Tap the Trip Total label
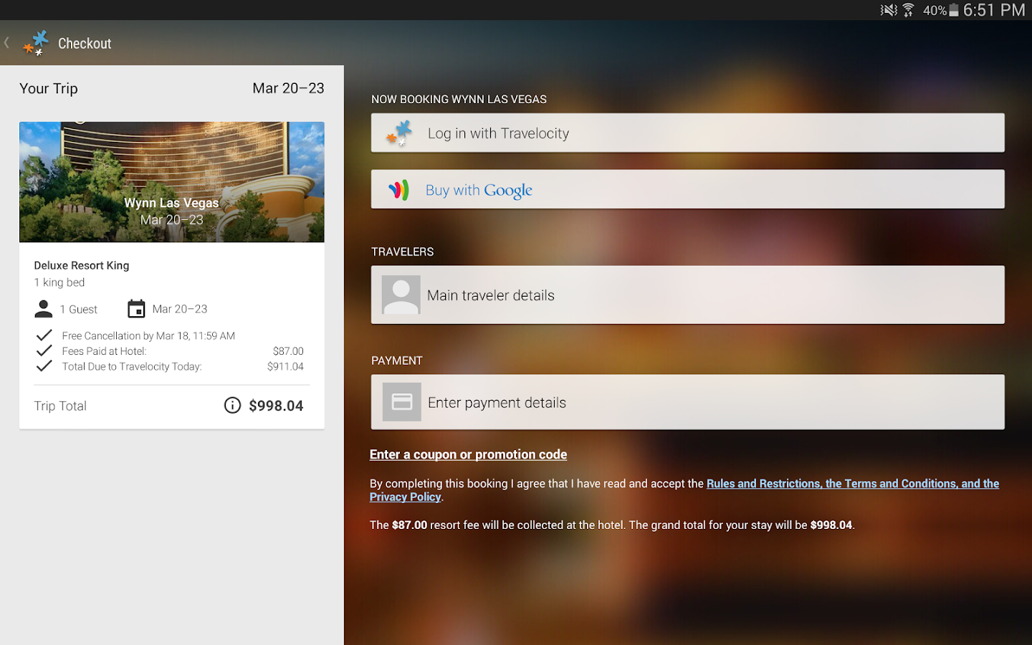 (60, 406)
